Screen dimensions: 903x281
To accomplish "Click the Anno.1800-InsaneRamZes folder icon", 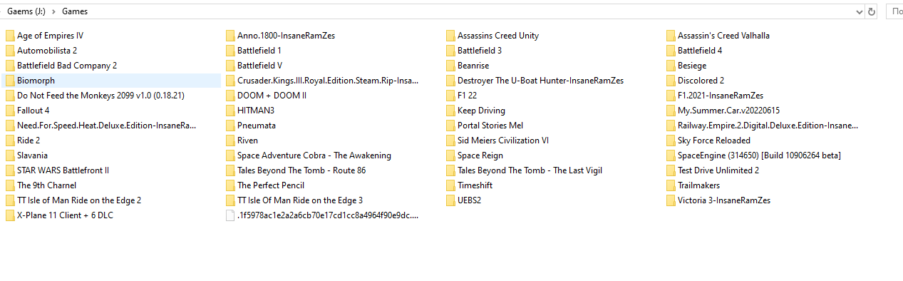I will 230,36.
